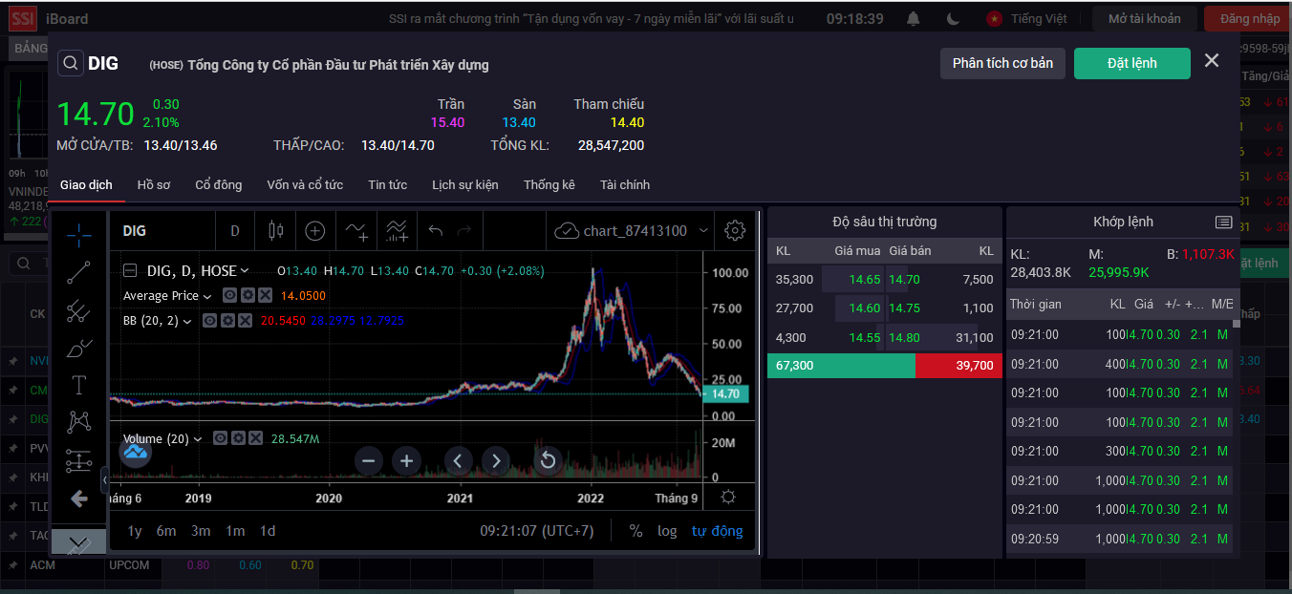The height and width of the screenshot is (594, 1292).
Task: Collapse the drawing toolbar side handle
Action: tap(104, 479)
